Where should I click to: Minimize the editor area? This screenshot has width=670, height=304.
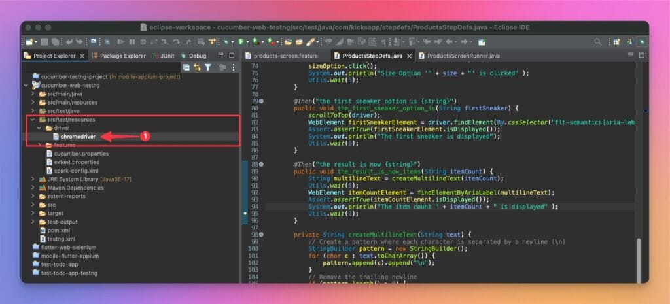point(630,55)
